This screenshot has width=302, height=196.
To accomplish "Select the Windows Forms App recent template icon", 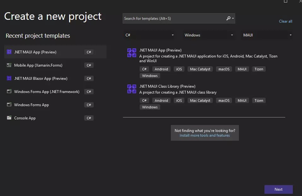I will 9,105.
